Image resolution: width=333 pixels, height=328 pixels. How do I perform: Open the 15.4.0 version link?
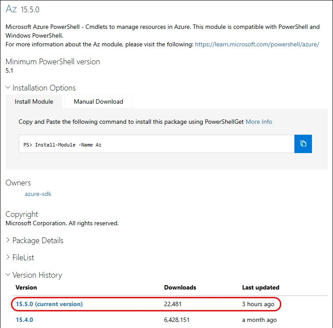25,320
